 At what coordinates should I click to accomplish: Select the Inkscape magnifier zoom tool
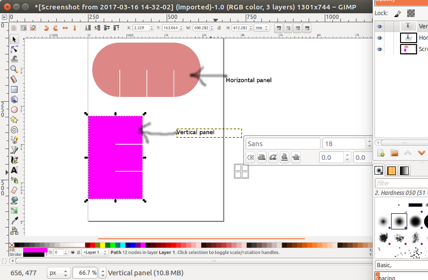tap(14, 69)
